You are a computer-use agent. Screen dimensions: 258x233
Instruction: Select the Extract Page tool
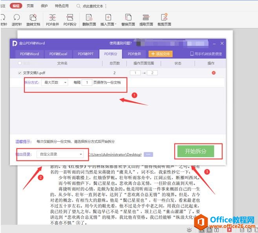pos(146,20)
